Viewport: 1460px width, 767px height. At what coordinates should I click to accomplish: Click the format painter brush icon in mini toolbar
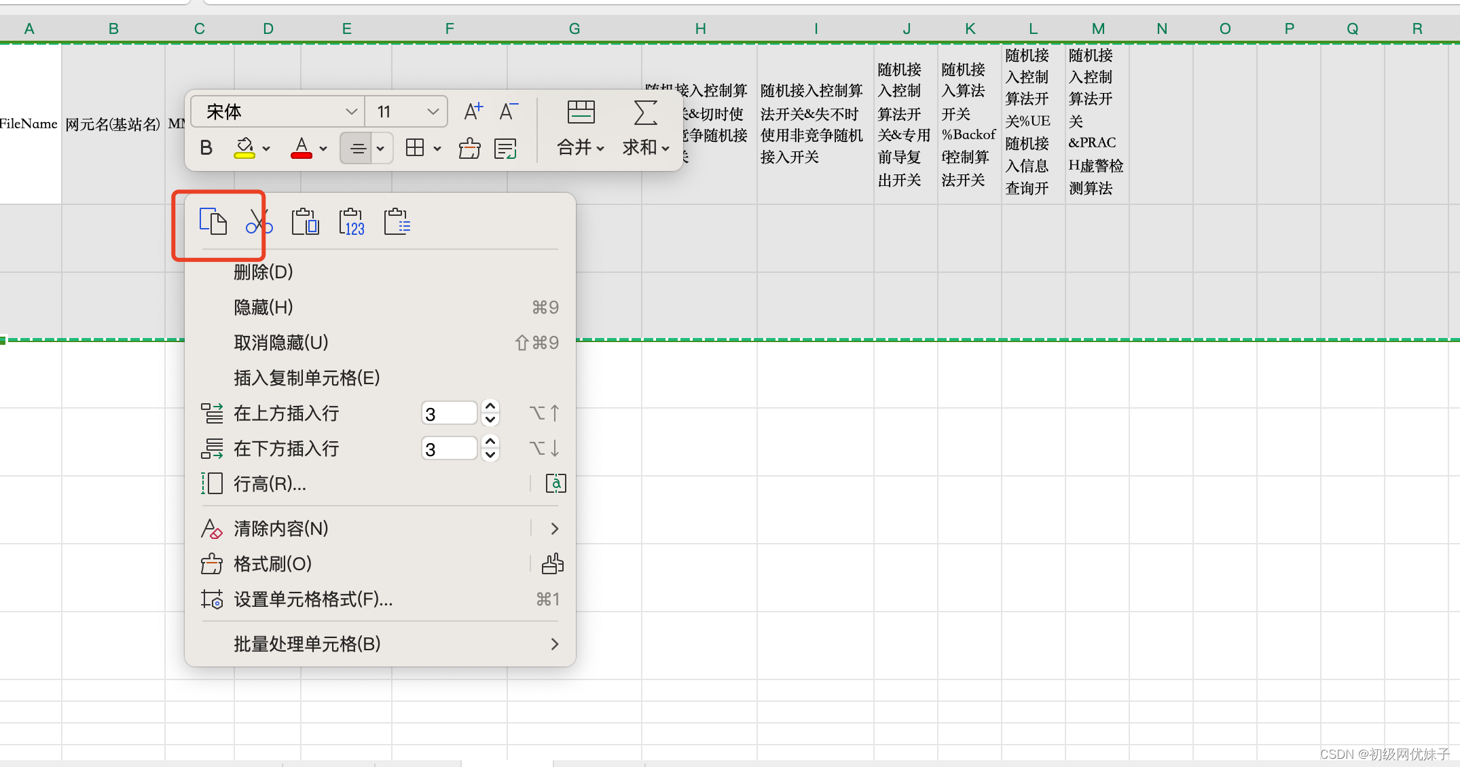[x=469, y=148]
